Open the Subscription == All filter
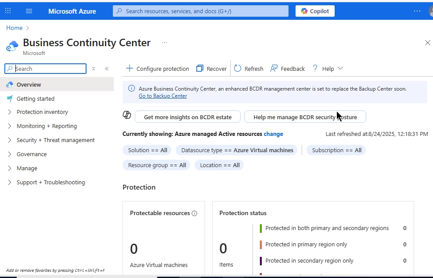Image resolution: width=433 pixels, height=278 pixels. 336,150
